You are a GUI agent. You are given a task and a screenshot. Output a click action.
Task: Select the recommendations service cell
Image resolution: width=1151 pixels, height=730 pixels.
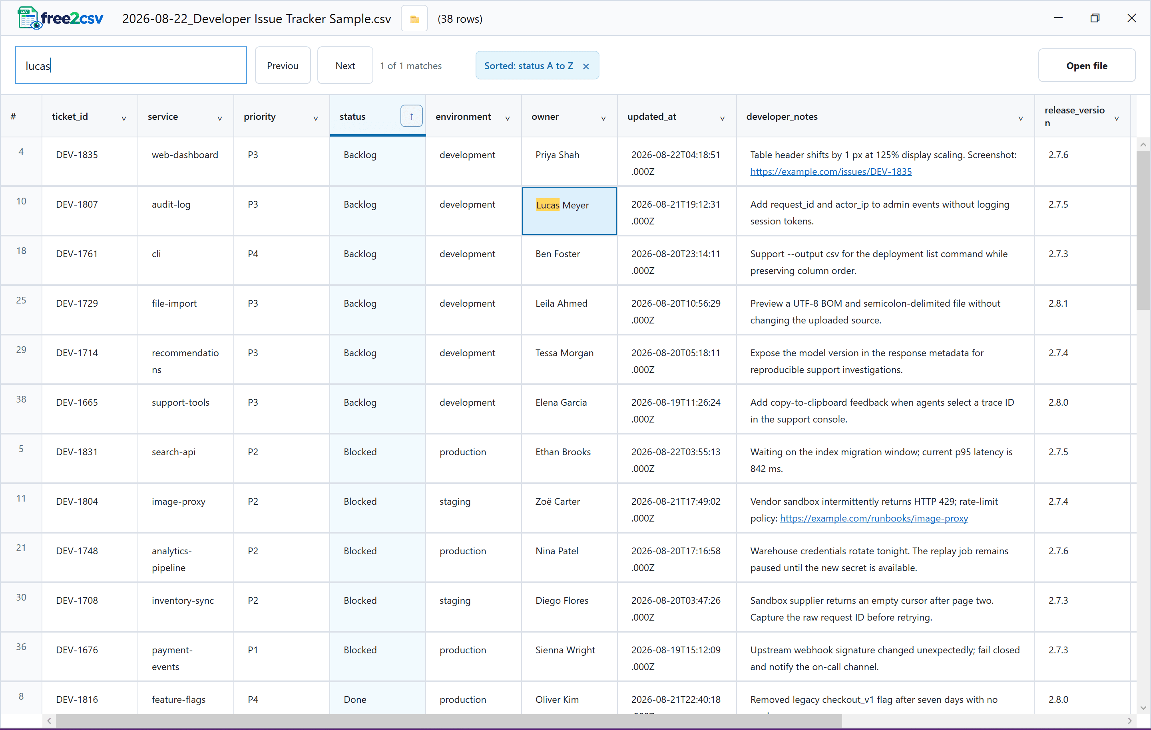[x=186, y=360]
